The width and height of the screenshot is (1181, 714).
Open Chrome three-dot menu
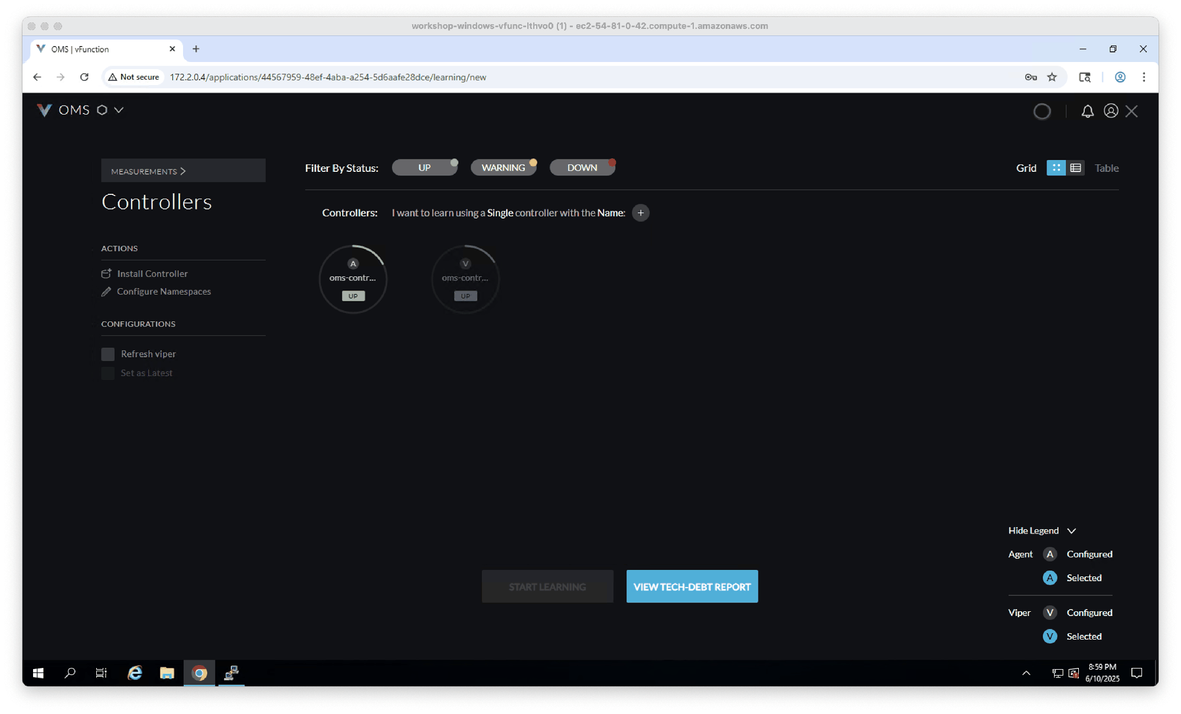click(x=1144, y=77)
